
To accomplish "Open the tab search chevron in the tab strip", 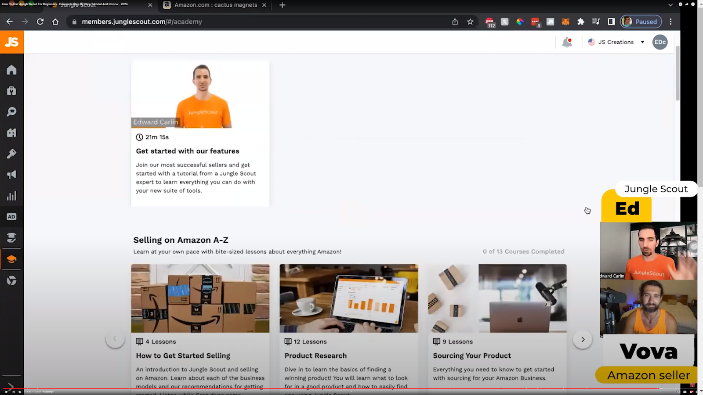I will (x=670, y=5).
